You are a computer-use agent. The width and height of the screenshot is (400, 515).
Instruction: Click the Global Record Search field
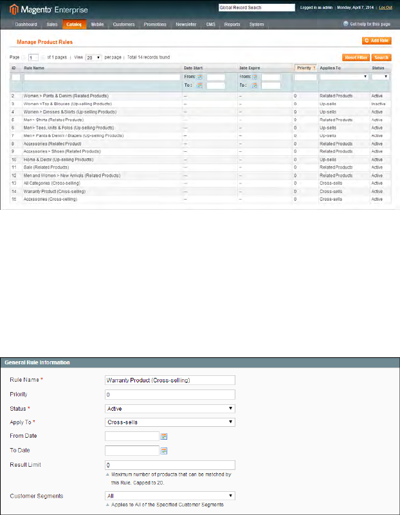(257, 8)
